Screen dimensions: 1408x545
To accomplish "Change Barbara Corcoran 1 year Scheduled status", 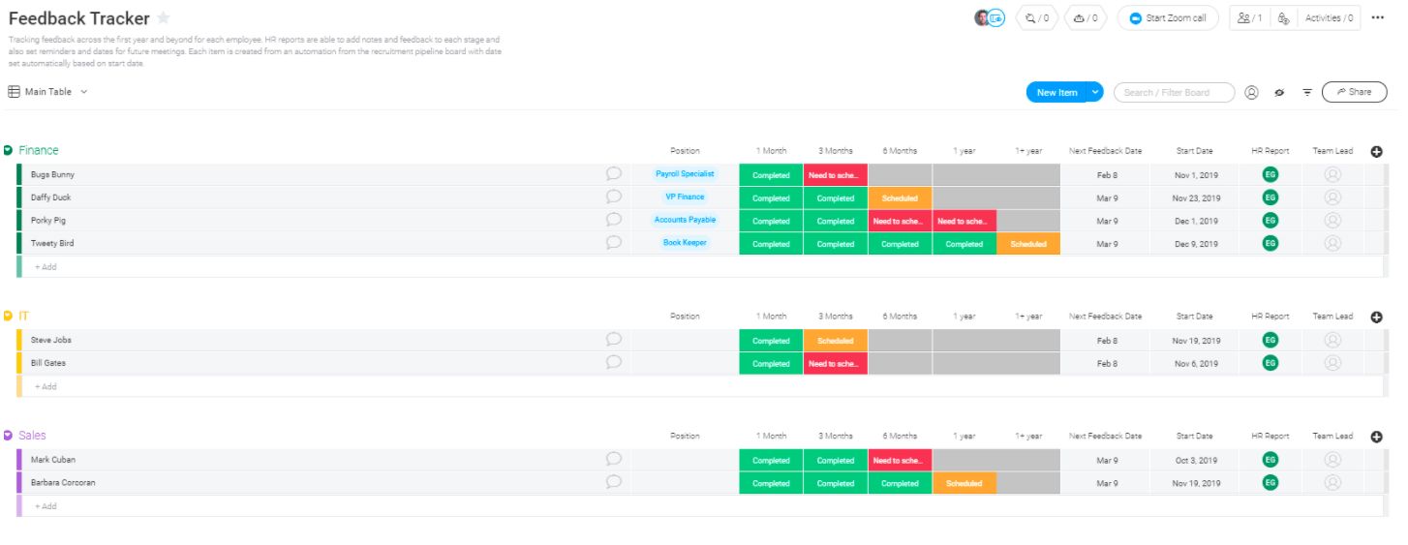I will [x=964, y=483].
